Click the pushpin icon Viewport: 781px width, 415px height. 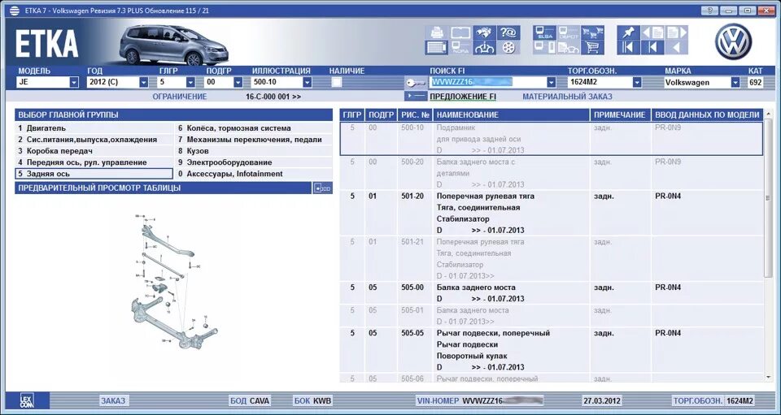(x=629, y=32)
